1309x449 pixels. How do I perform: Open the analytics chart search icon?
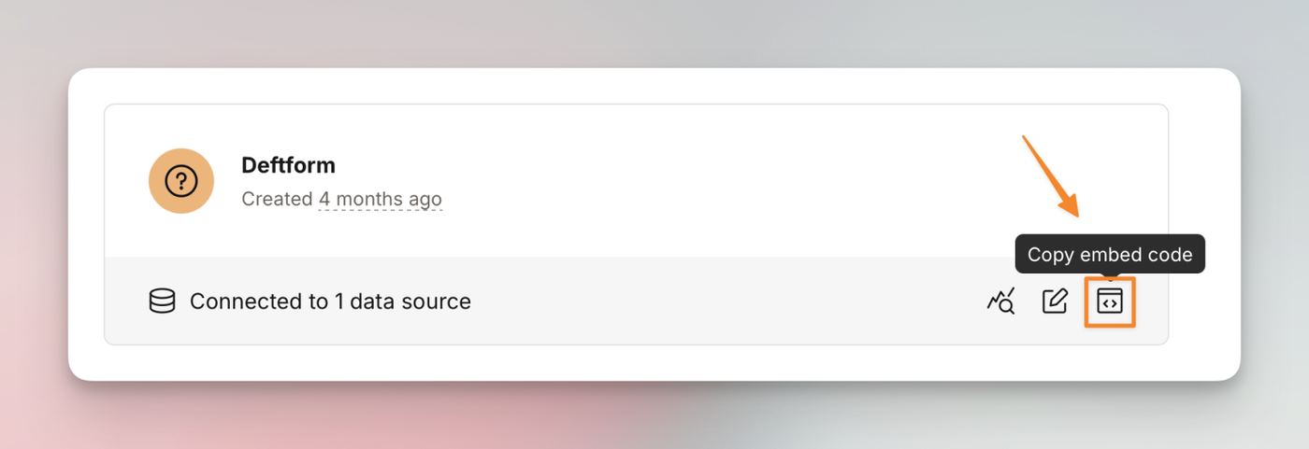tap(1000, 302)
